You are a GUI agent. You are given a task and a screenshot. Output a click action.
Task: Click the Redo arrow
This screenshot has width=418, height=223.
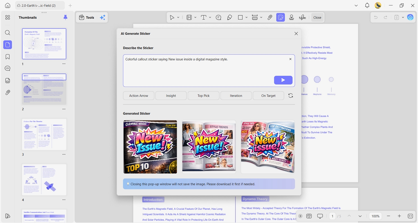(x=386, y=17)
